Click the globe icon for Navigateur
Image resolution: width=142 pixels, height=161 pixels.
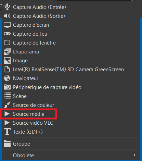(x=7, y=78)
